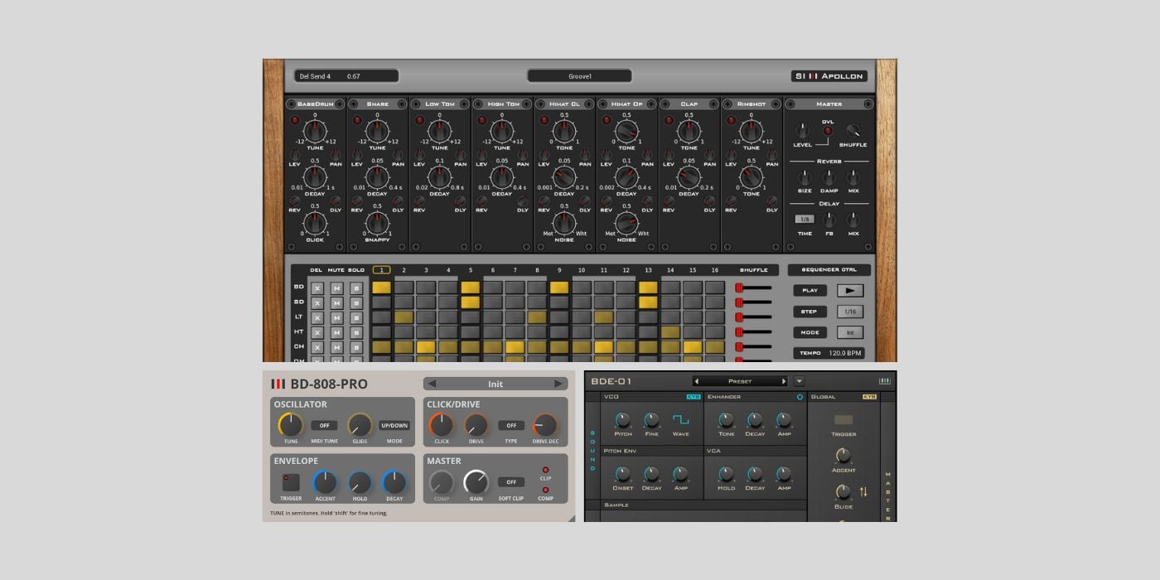Switch to the Master tab in BDE-01
The height and width of the screenshot is (580, 1160).
tap(887, 495)
